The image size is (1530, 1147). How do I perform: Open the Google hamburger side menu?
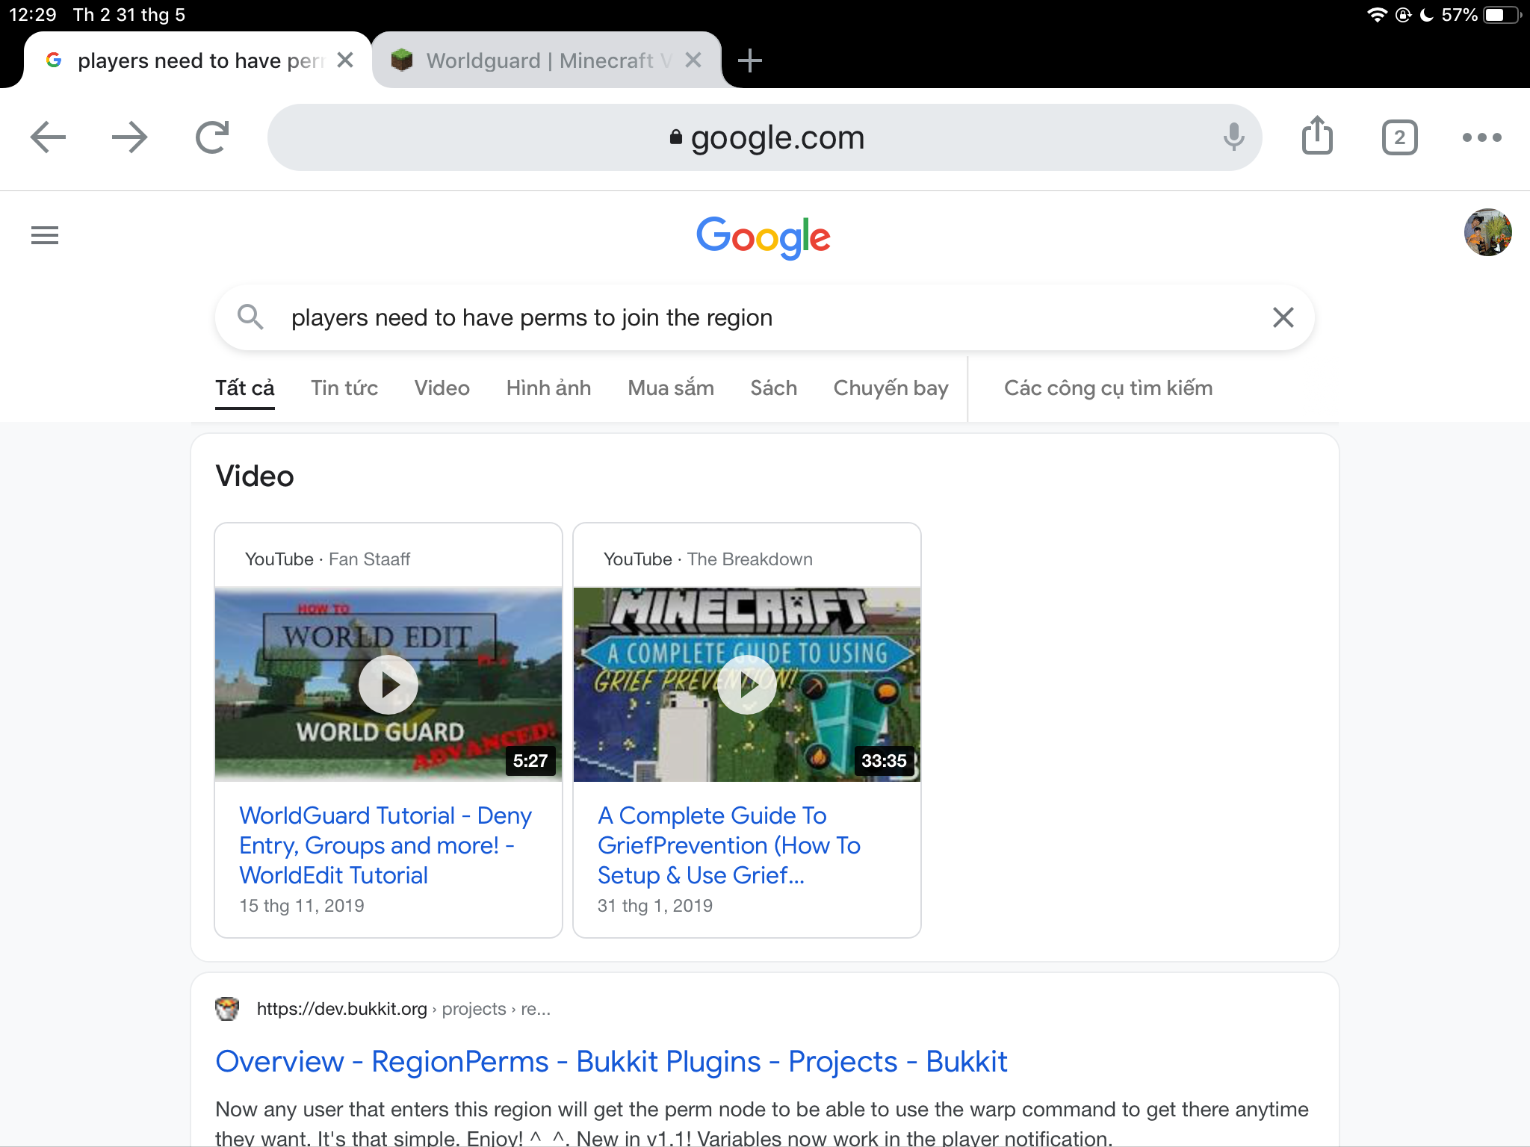45,235
